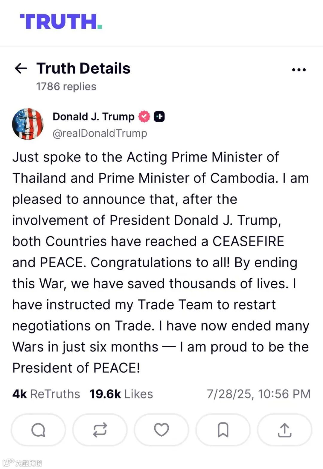Open the Donald J. Trump display name

94,117
